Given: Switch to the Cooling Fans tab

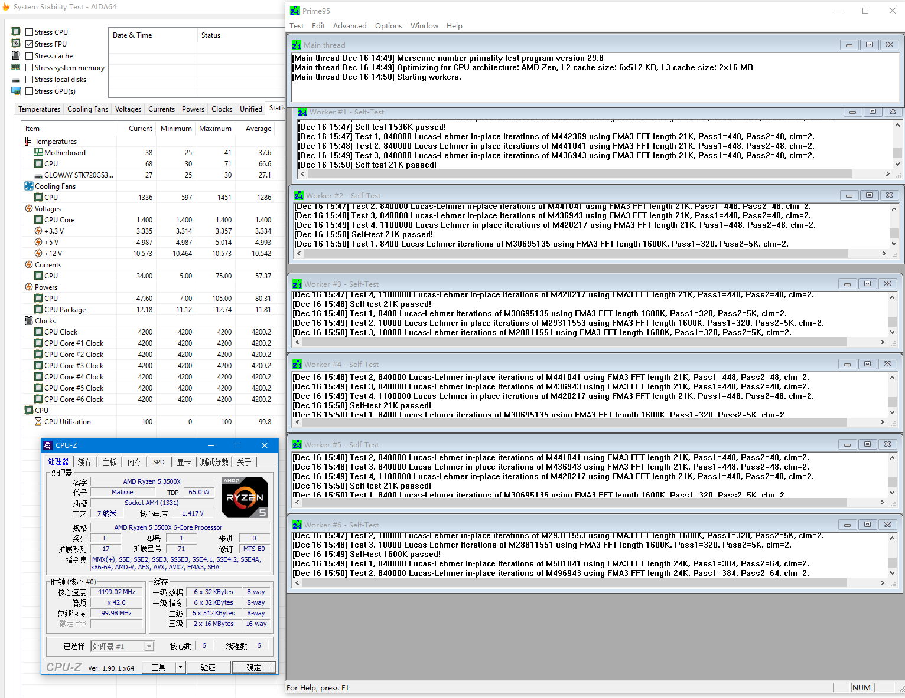Looking at the screenshot, I should coord(87,109).
